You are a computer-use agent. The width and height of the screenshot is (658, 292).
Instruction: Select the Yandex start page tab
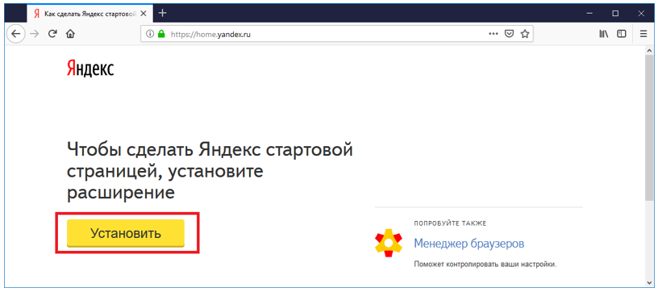tap(89, 13)
